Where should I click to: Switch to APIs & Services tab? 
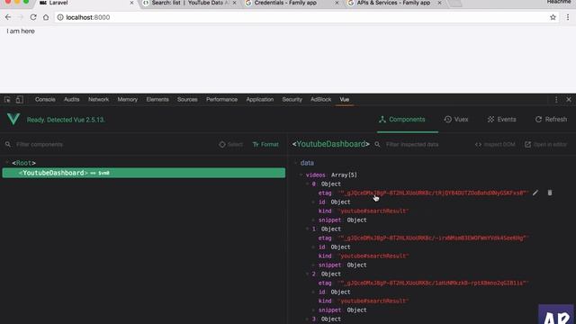394,3
